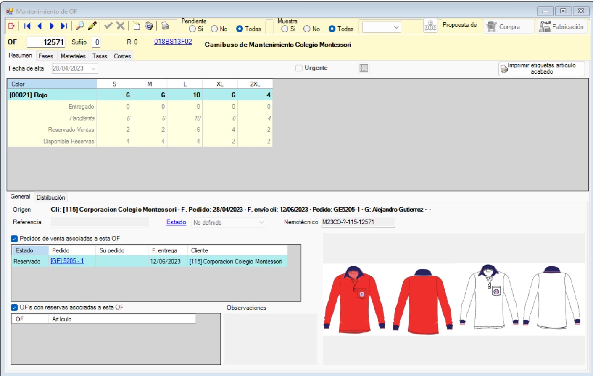Image resolution: width=593 pixels, height=376 pixels.
Task: Jump to the last record
Action: (x=64, y=26)
